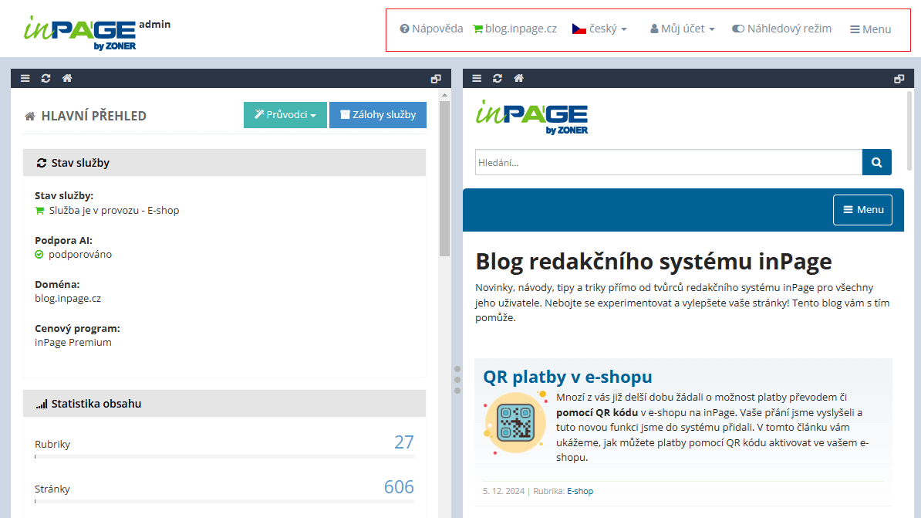Click the inPage Premium pricing text

pyautogui.click(x=73, y=343)
